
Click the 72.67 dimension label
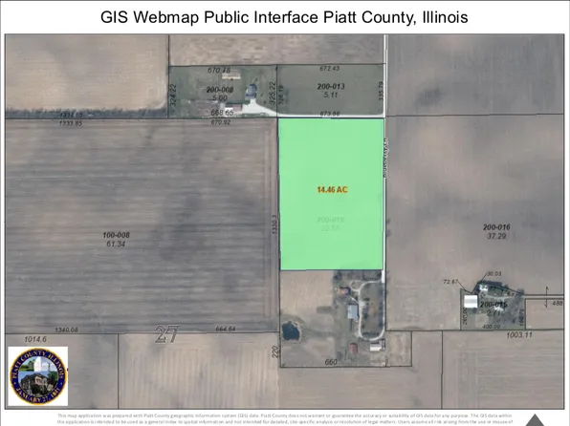tap(450, 282)
